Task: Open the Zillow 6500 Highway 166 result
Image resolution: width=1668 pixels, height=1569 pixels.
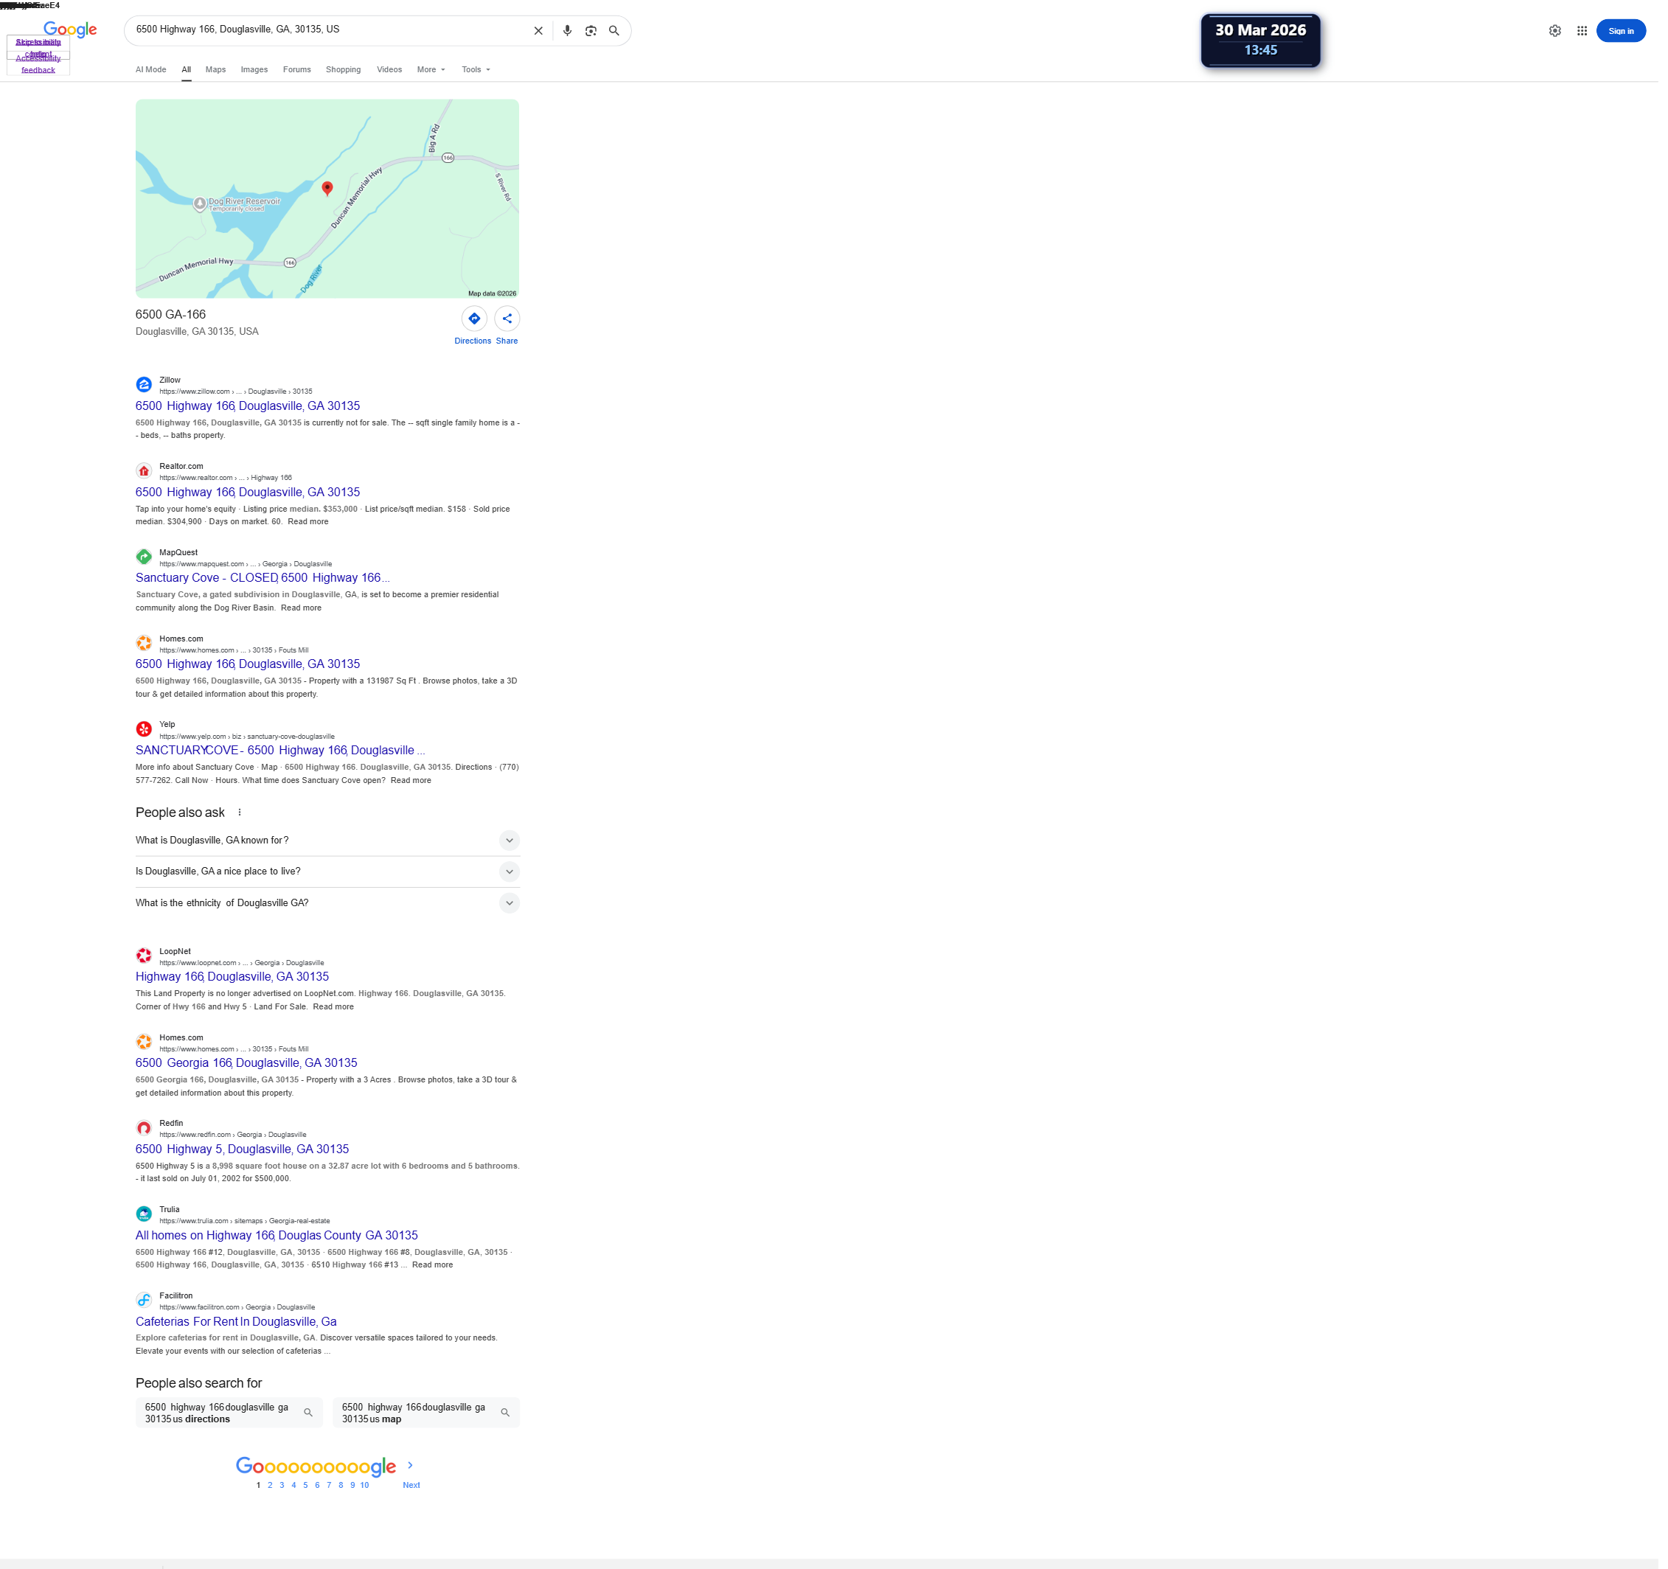Action: click(248, 406)
